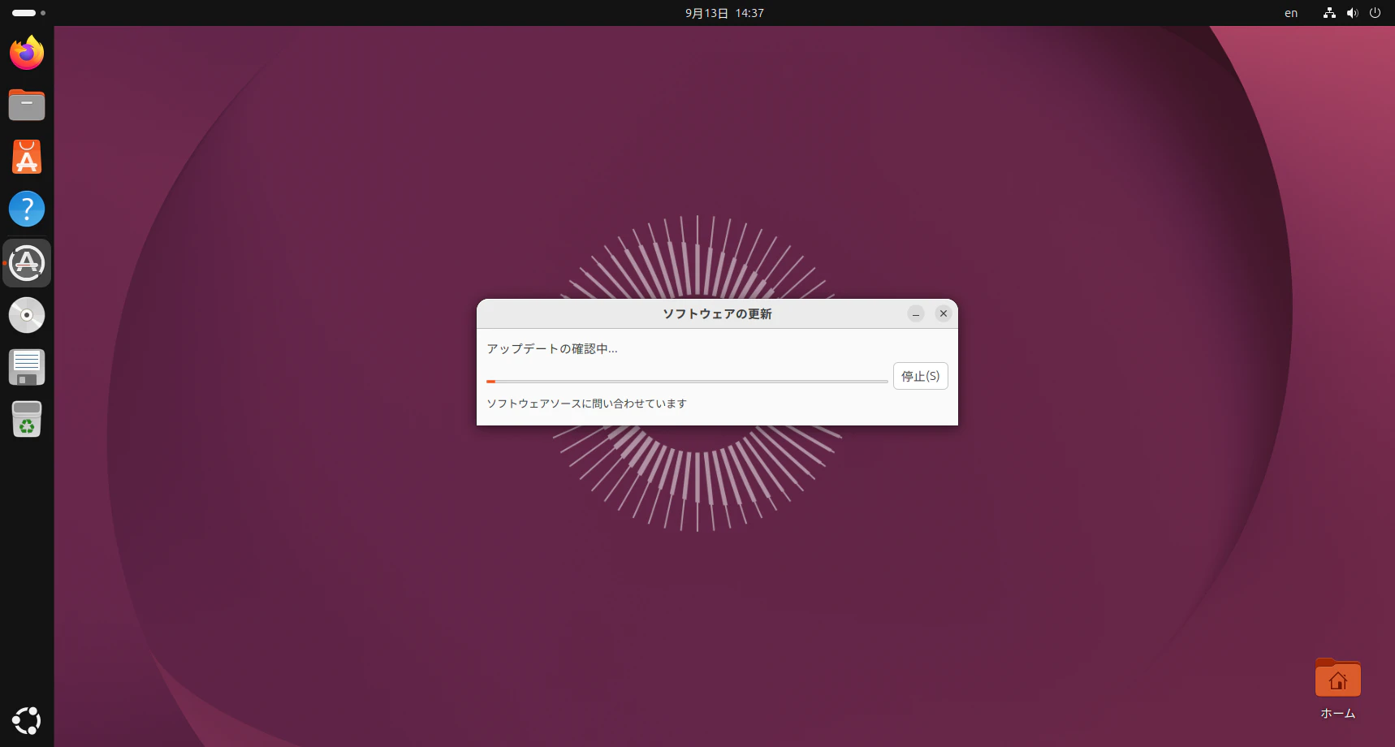Stop the update check with 停止(S)
Image resolution: width=1395 pixels, height=747 pixels.
click(x=921, y=376)
